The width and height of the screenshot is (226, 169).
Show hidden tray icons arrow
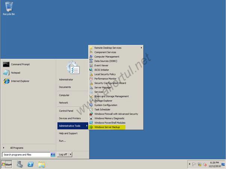pos(189,164)
